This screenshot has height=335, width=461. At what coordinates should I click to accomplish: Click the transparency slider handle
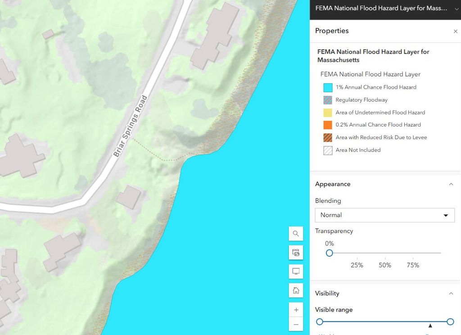[x=329, y=253]
